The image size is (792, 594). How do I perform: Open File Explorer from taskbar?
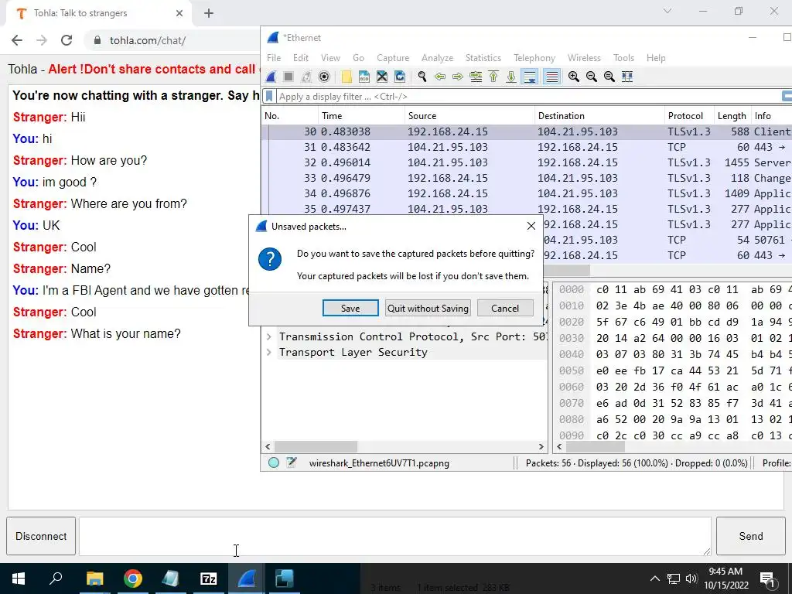pos(95,579)
